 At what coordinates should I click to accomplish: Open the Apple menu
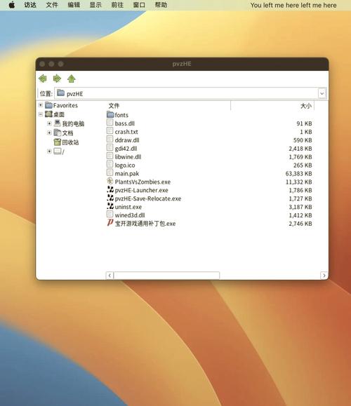click(x=12, y=5)
